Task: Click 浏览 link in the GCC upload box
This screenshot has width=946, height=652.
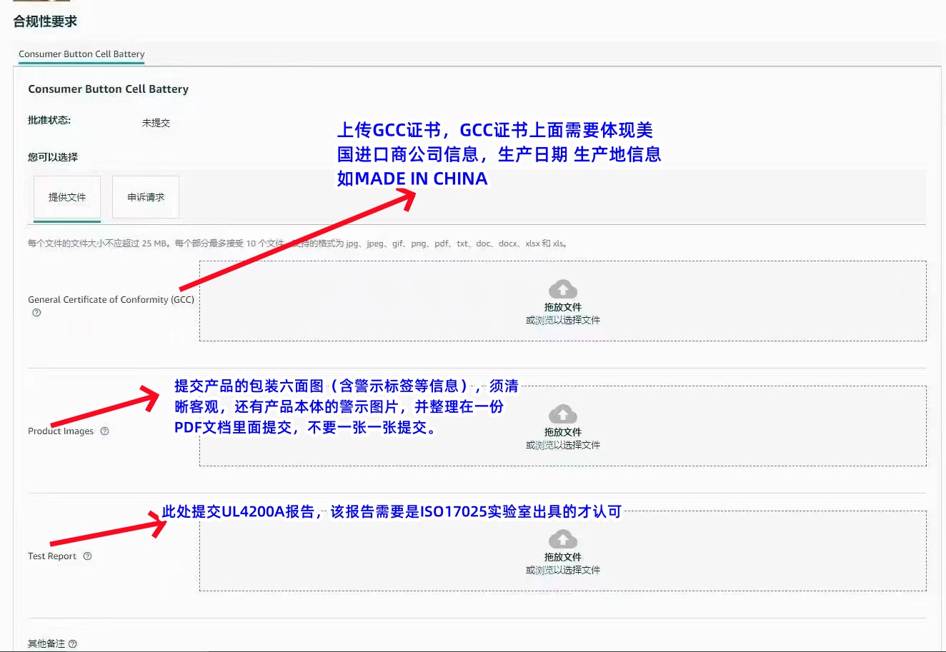Action: click(544, 320)
